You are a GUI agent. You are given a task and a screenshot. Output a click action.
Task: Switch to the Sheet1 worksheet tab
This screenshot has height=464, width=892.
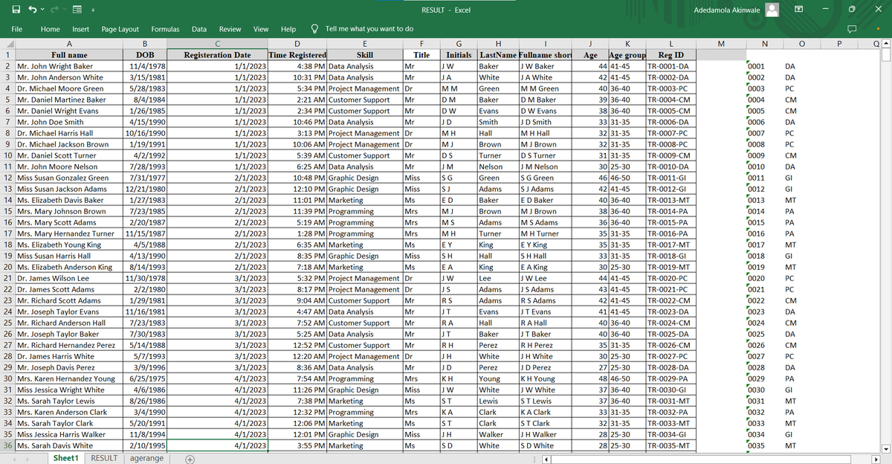[66, 458]
